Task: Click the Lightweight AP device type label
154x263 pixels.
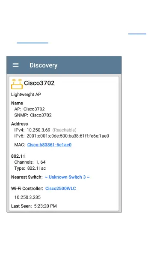Action: coord(26,95)
